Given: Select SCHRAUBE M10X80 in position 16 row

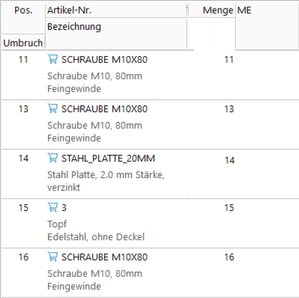Looking at the screenshot, I should coord(104,257).
